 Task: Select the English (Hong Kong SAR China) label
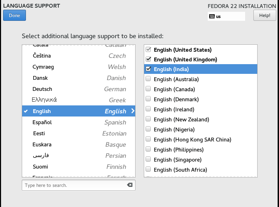point(193,139)
